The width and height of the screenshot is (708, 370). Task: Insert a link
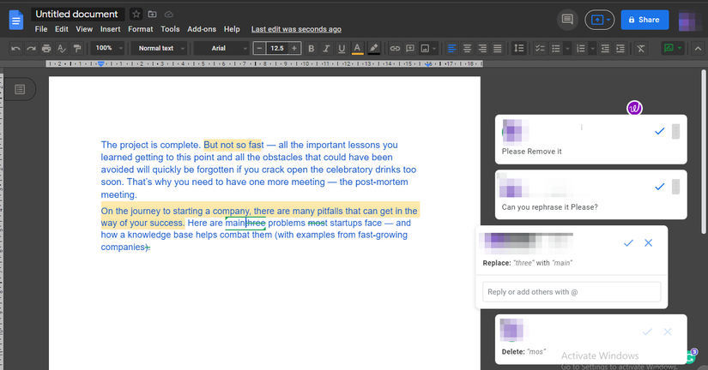(x=395, y=48)
